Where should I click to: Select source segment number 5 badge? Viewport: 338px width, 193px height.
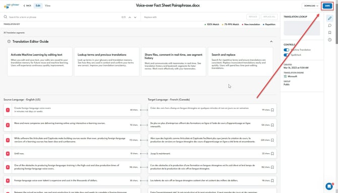[x=8, y=167]
